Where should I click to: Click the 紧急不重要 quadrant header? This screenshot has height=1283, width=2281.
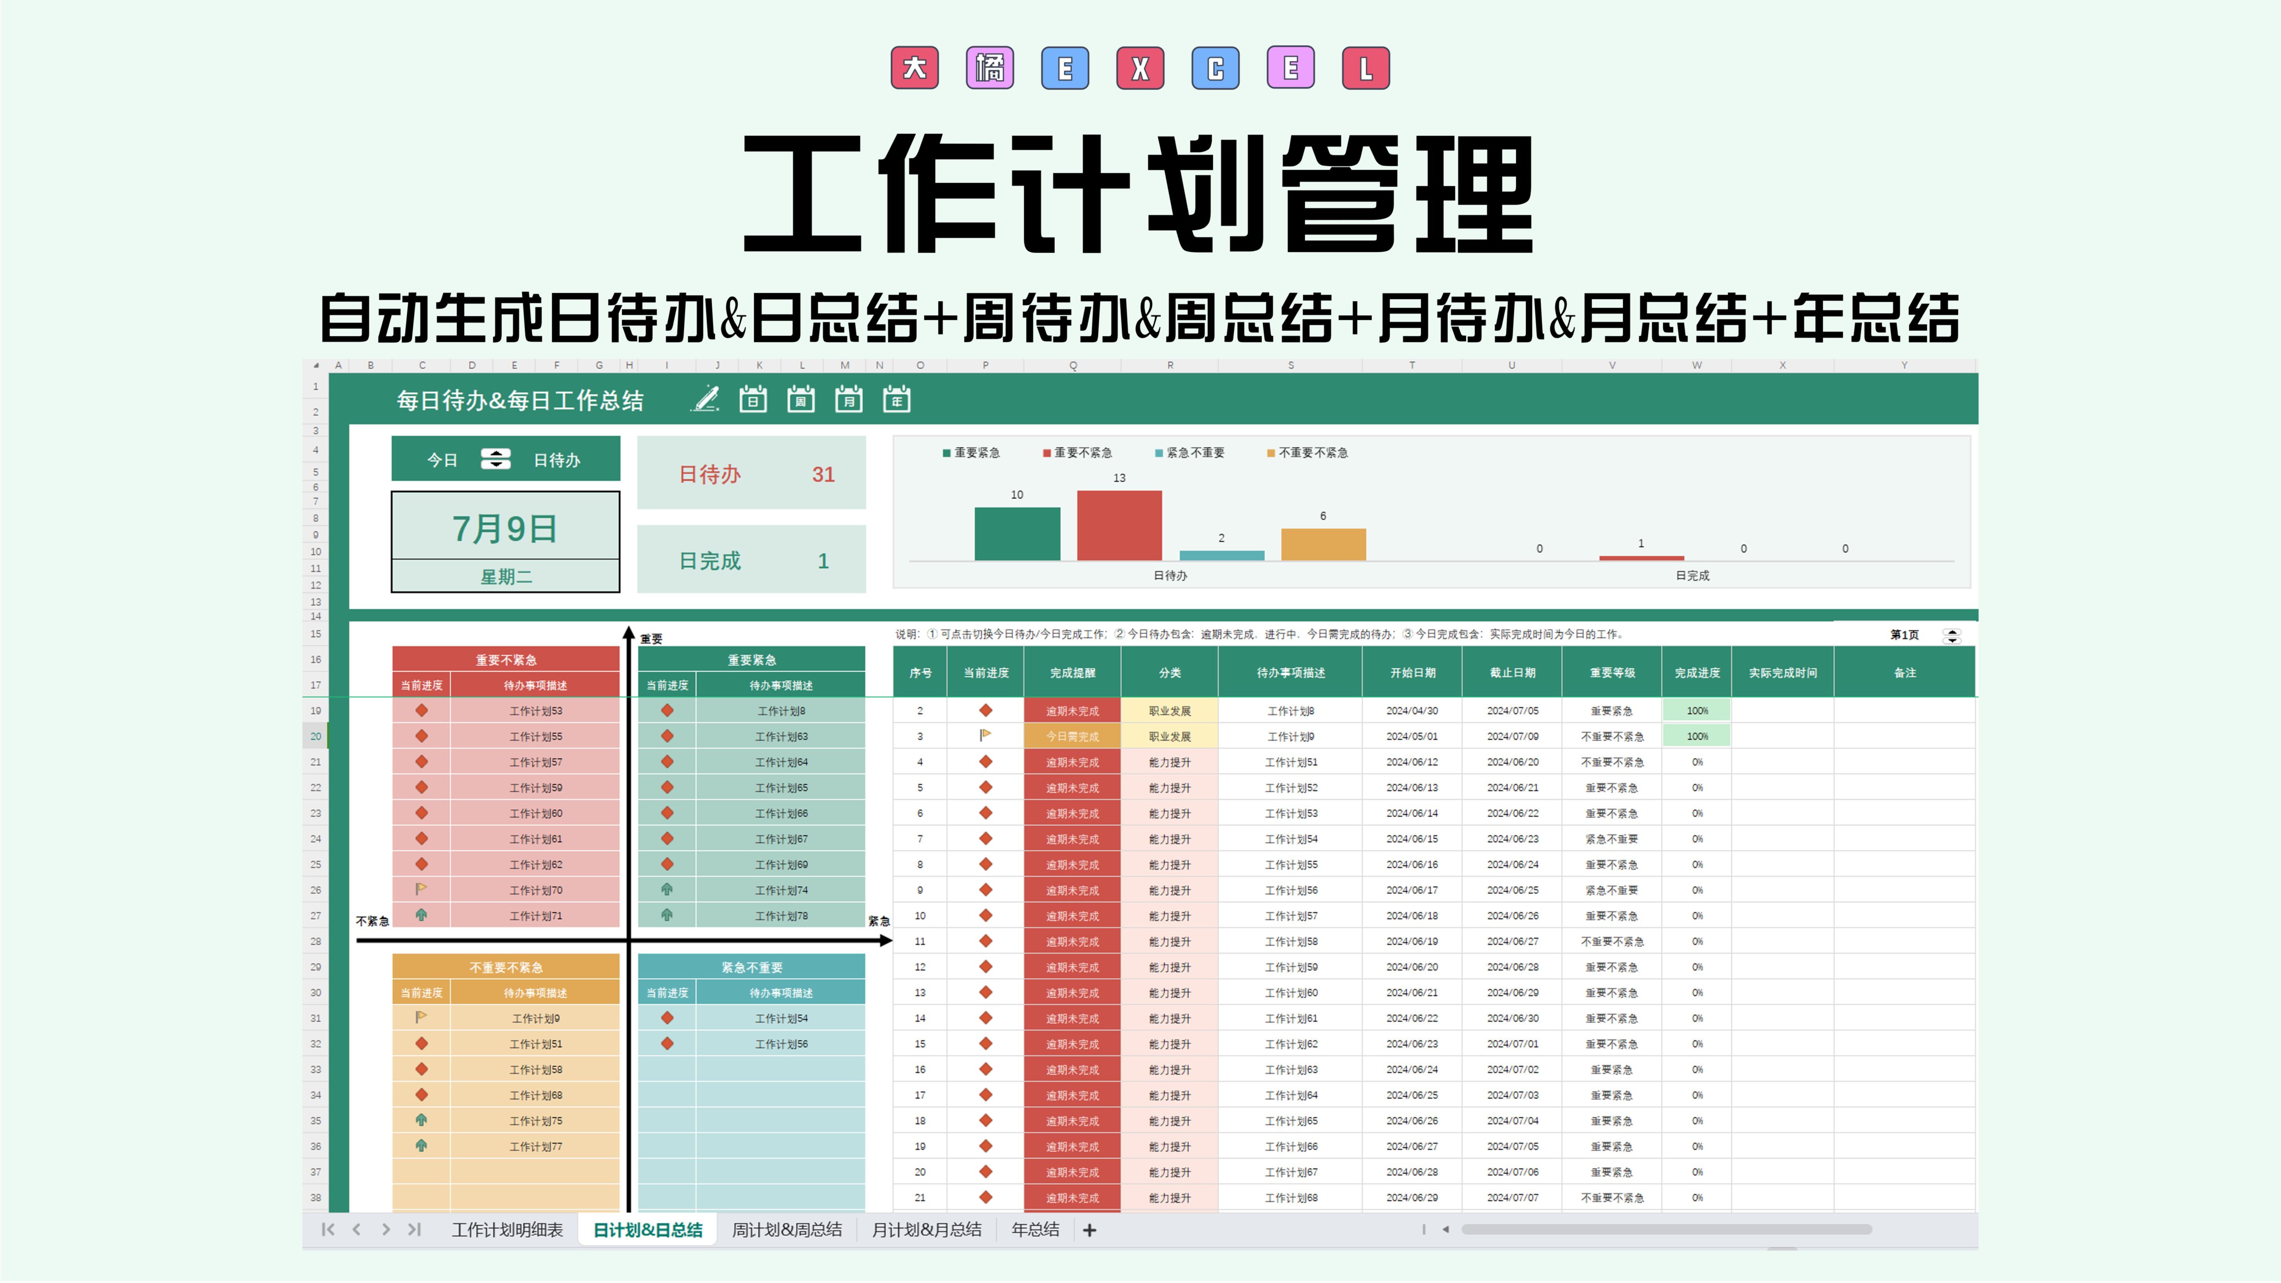pyautogui.click(x=751, y=967)
